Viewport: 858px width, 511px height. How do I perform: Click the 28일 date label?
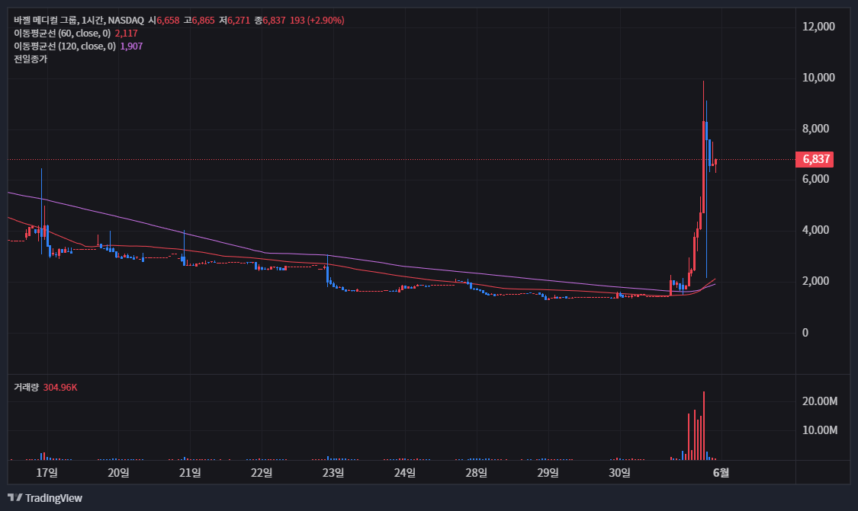click(x=477, y=473)
